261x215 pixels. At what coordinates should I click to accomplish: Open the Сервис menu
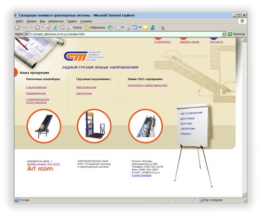[72, 21]
